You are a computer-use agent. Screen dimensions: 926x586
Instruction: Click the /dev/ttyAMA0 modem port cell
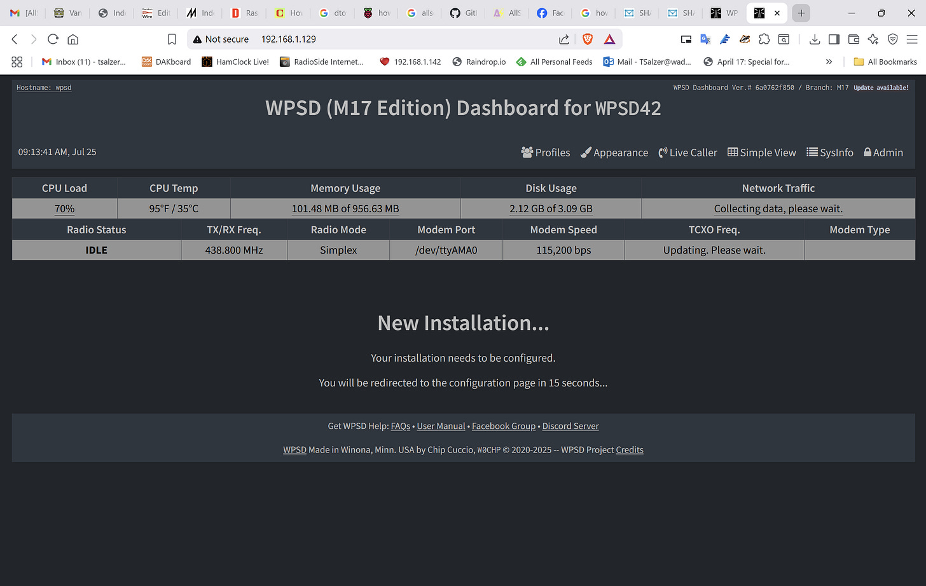(x=446, y=250)
